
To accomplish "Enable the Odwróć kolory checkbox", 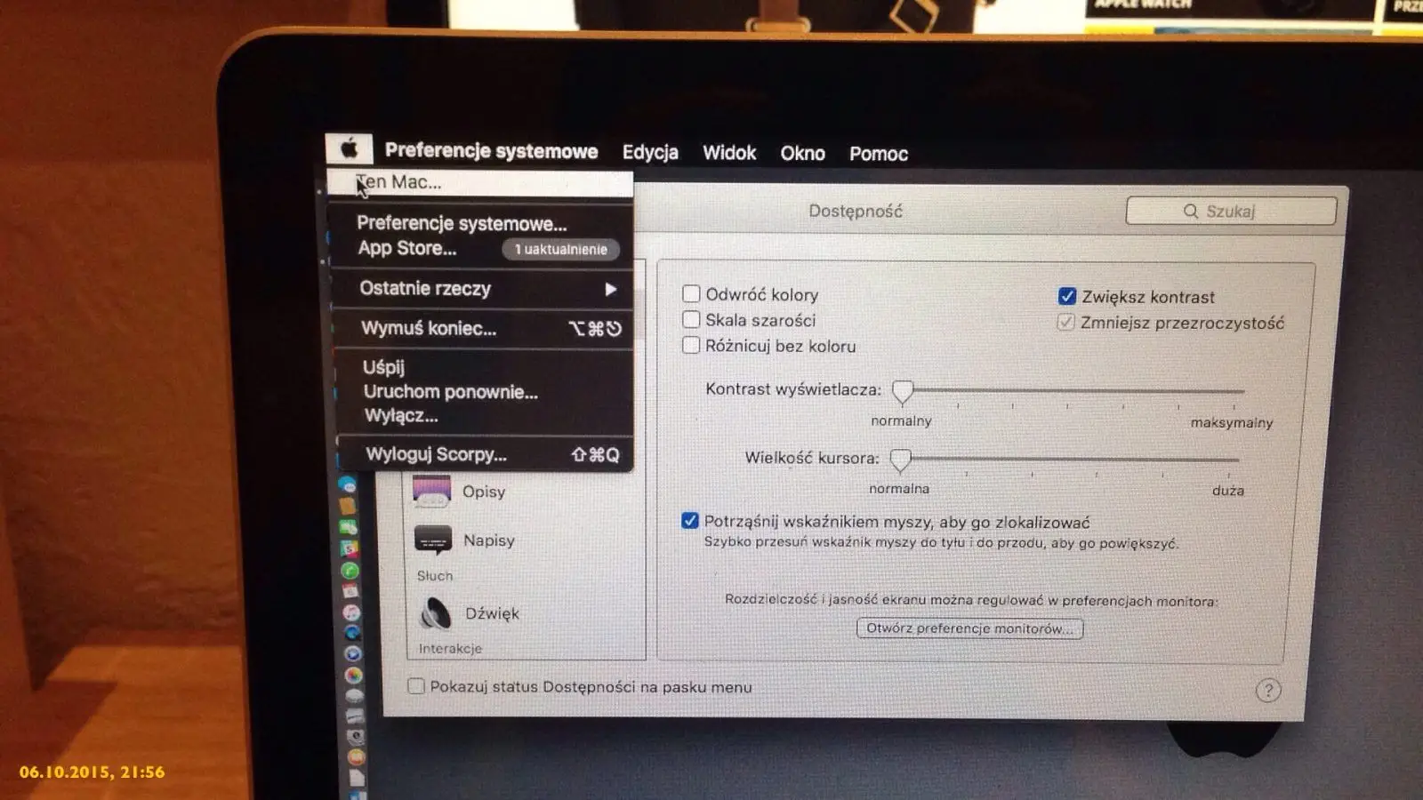I will click(691, 293).
